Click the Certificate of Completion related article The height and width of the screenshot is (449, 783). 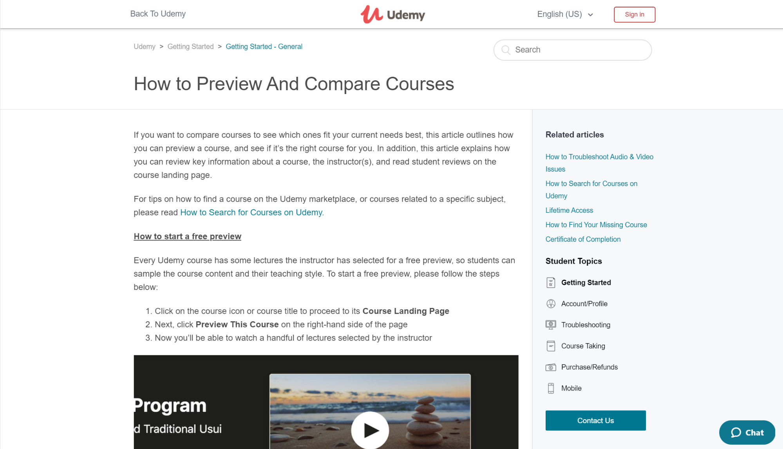(x=582, y=239)
